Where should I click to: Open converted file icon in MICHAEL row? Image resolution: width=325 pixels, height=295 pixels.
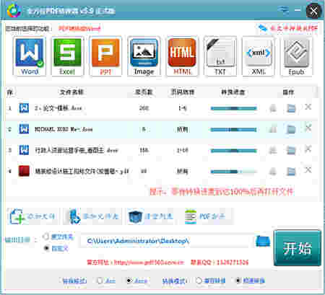[x=273, y=129]
